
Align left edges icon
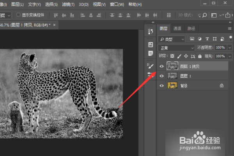[83, 15]
